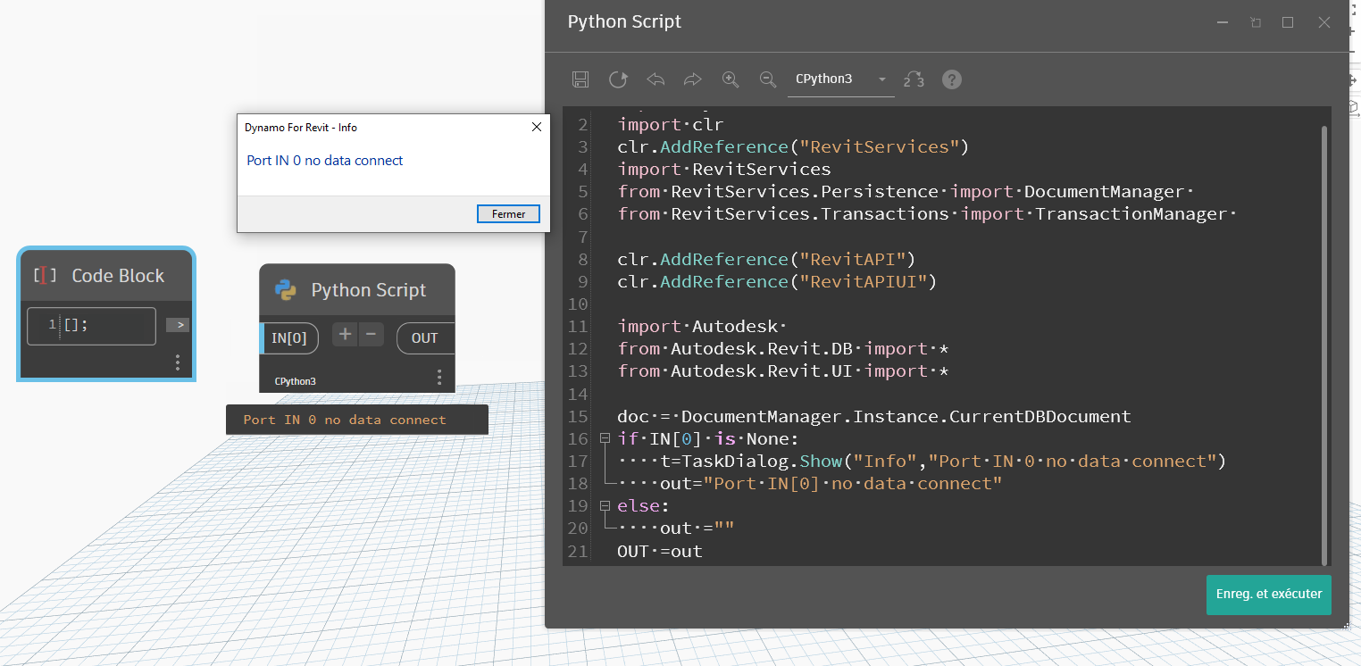Dock the Python Script editor window
Viewport: 1361px width, 666px height.
(1256, 22)
